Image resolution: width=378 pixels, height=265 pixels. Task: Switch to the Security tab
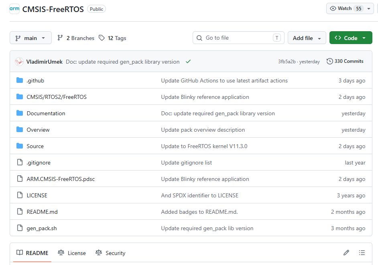click(110, 253)
